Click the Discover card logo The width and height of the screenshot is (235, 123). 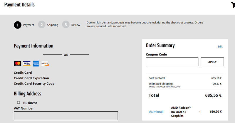(45, 63)
